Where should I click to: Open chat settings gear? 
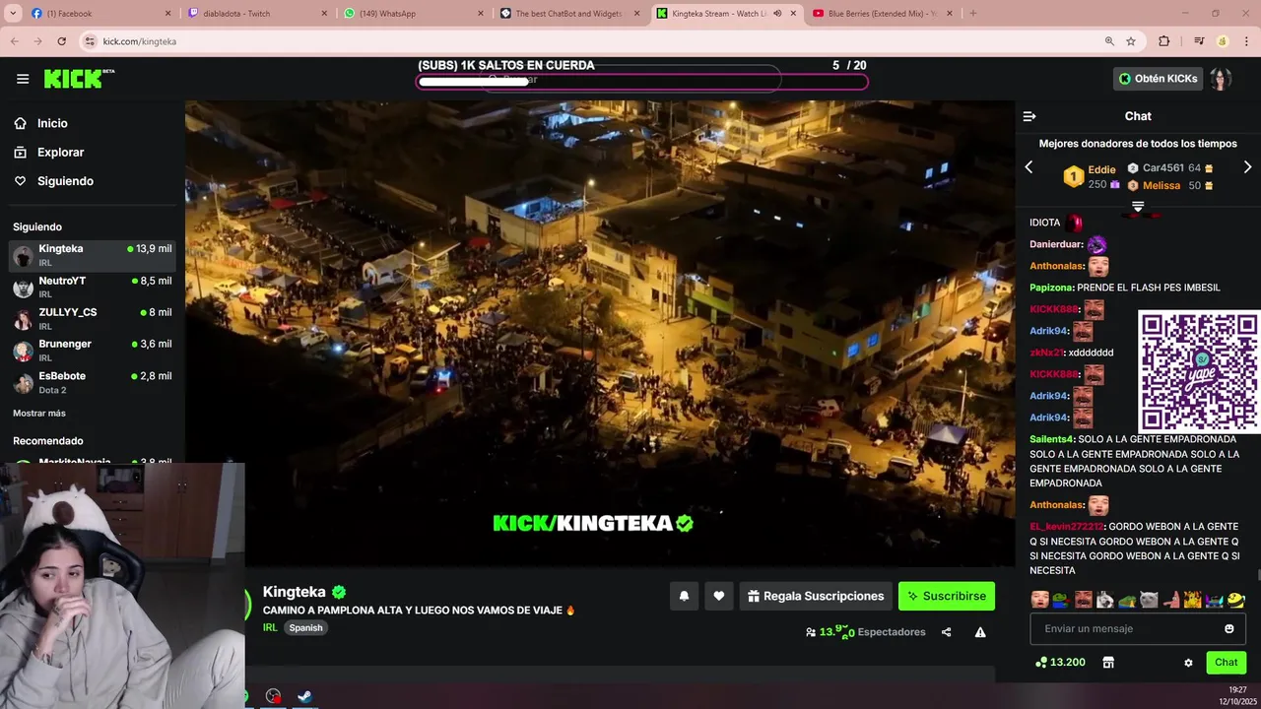(1188, 663)
